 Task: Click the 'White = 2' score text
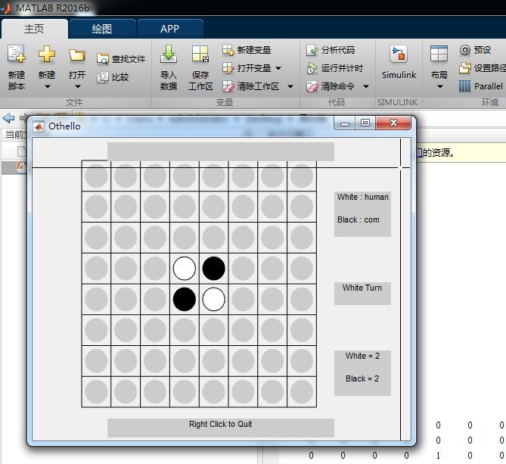pyautogui.click(x=362, y=356)
